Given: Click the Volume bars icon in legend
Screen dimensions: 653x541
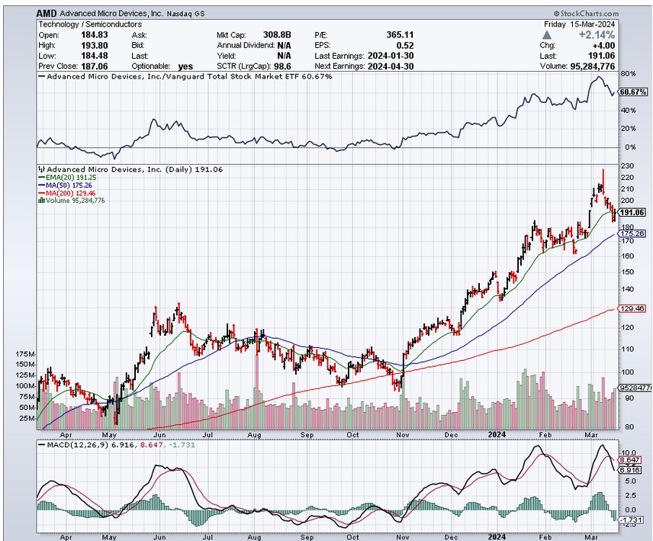Looking at the screenshot, I should (x=42, y=200).
